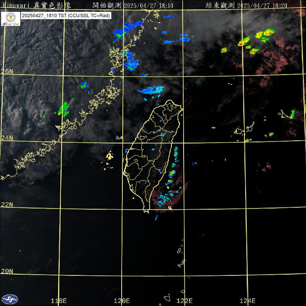
Task: Click the Central Weather Administration logo
Action: point(10,299)
